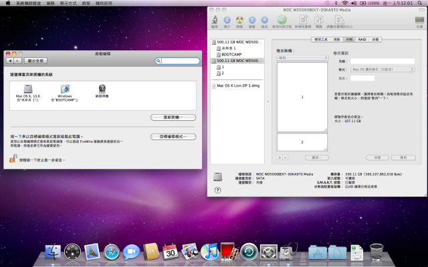Click the volume icon in menu bar
This screenshot has width=428, height=267.
point(354,3)
